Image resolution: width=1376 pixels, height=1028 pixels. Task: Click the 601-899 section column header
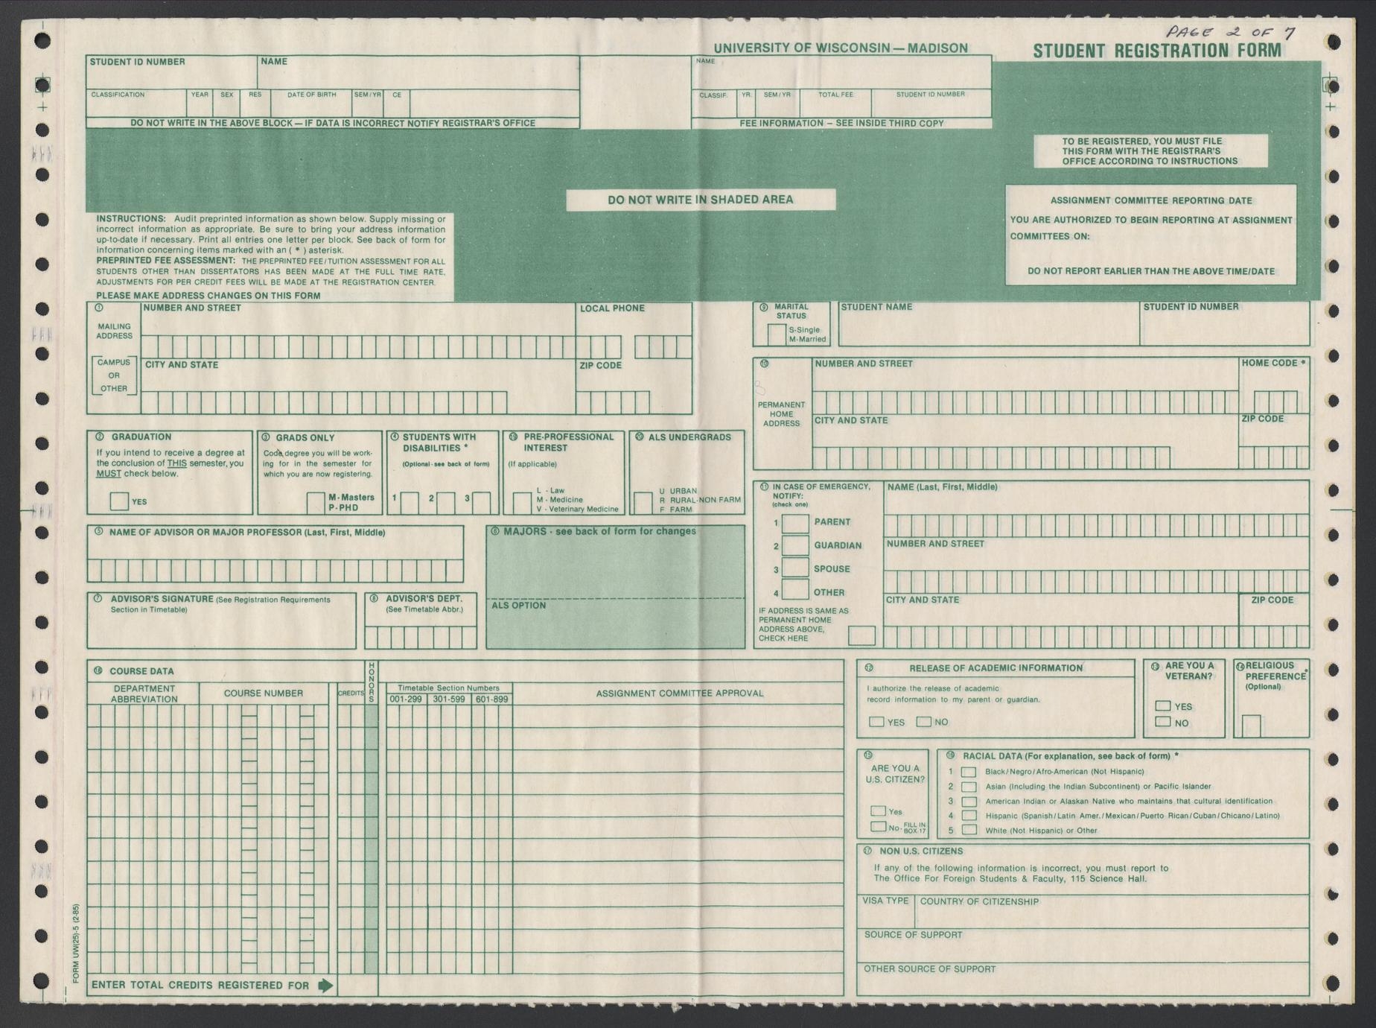click(x=491, y=699)
